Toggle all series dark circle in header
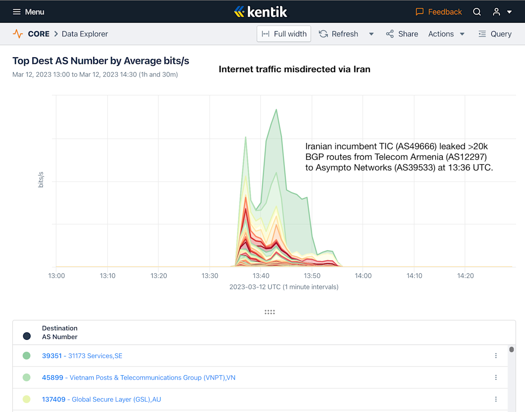Viewport: 525px width, 412px height. click(27, 336)
